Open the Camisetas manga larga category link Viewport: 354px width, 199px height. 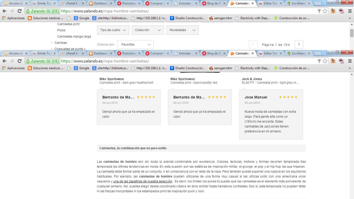pyautogui.click(x=74, y=37)
